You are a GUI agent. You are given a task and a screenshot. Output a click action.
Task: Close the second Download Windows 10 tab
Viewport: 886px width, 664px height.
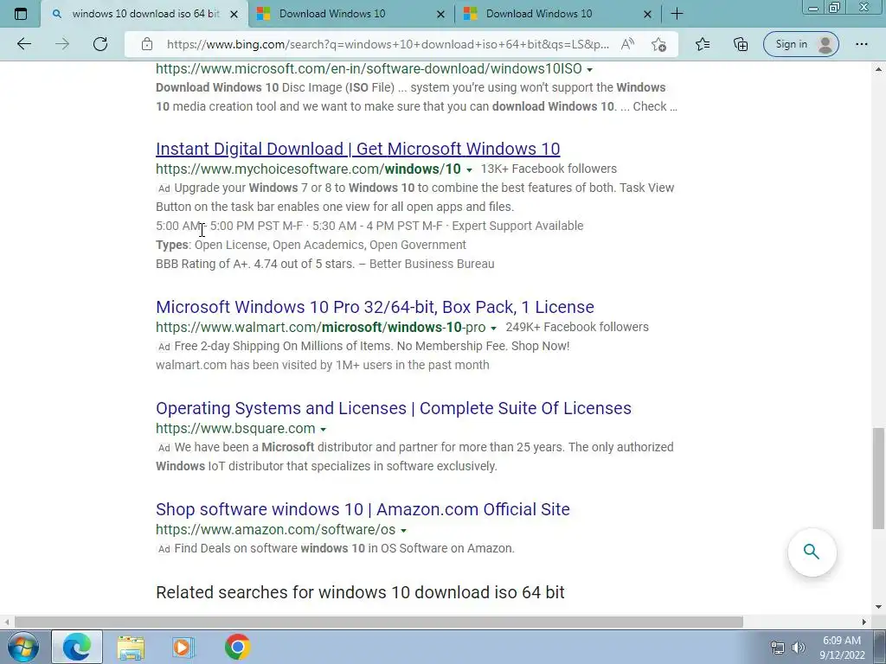pos(440,14)
